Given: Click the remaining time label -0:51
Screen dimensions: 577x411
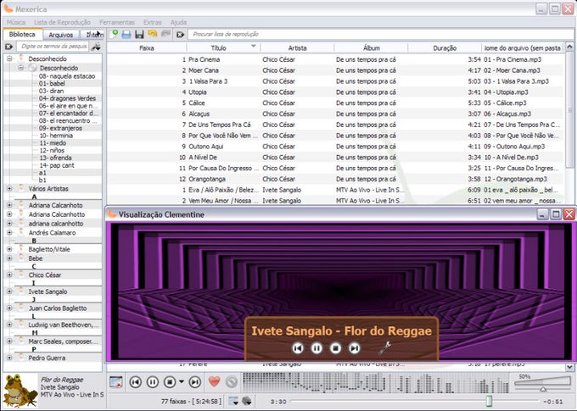Looking at the screenshot, I should (x=552, y=402).
